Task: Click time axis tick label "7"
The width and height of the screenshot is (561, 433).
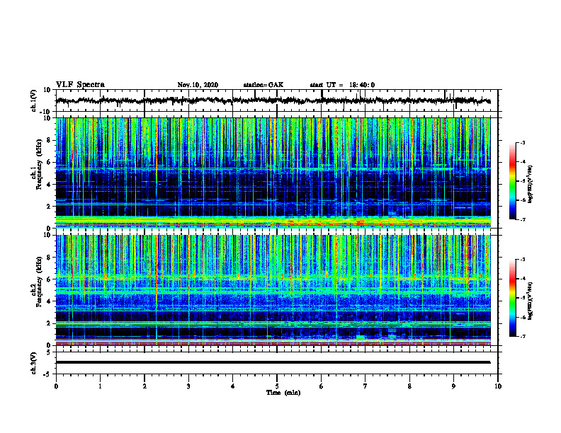Action: pyautogui.click(x=365, y=386)
